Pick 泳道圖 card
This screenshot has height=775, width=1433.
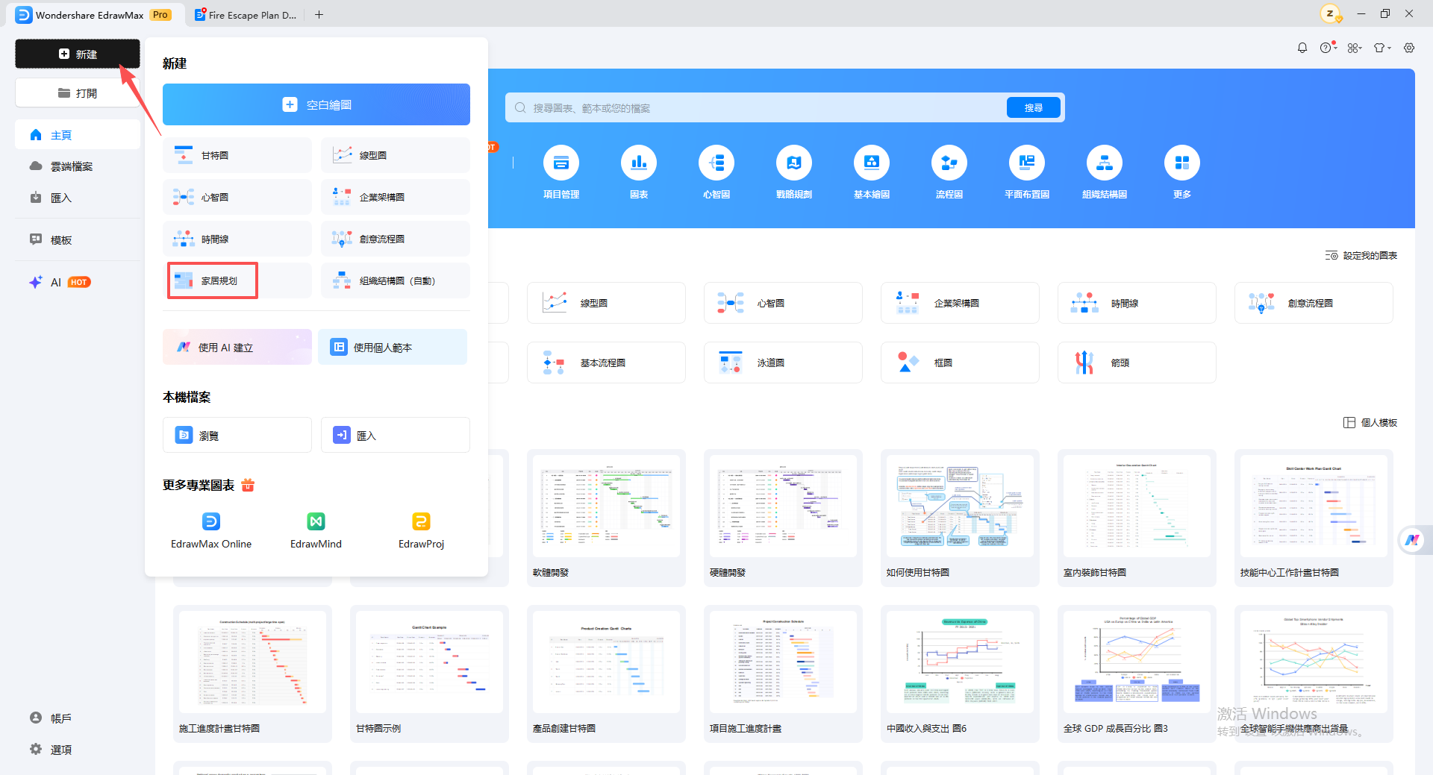click(783, 363)
